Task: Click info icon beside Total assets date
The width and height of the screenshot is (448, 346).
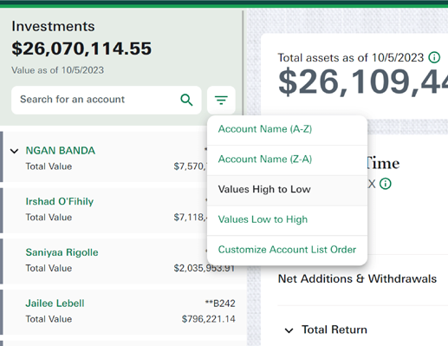Action: point(434,57)
